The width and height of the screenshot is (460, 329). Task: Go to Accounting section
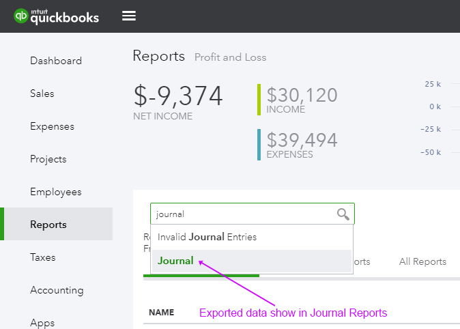(x=57, y=290)
